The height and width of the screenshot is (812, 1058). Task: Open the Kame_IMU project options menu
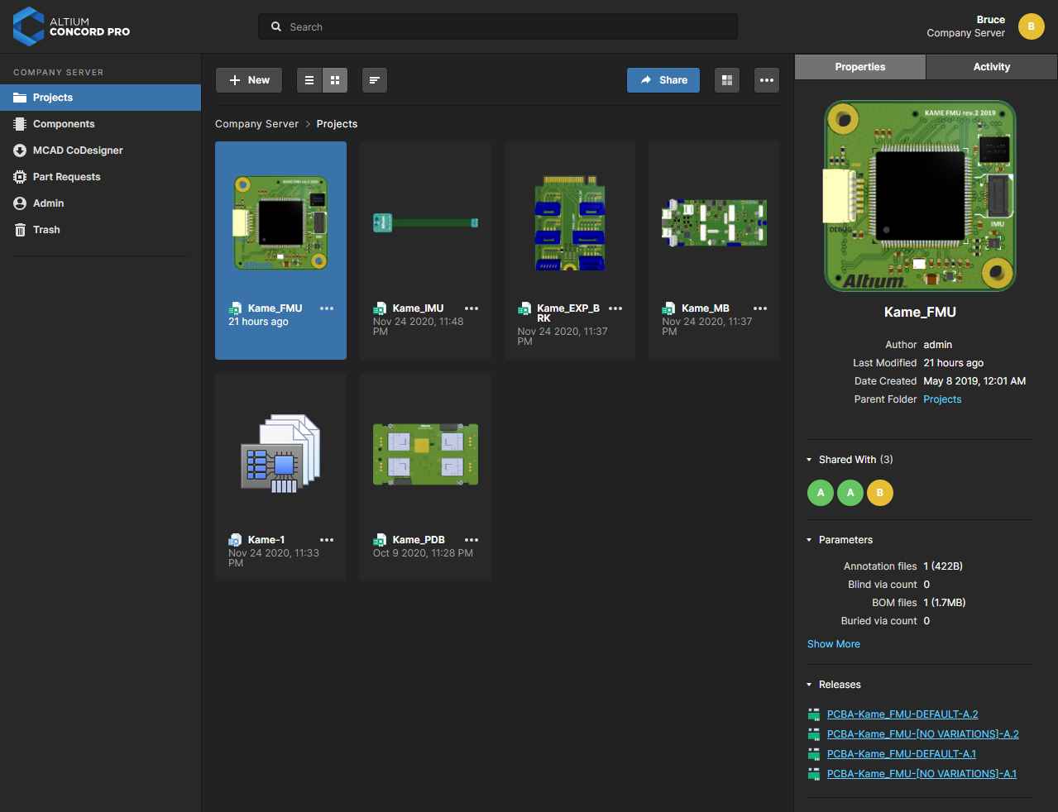472,308
